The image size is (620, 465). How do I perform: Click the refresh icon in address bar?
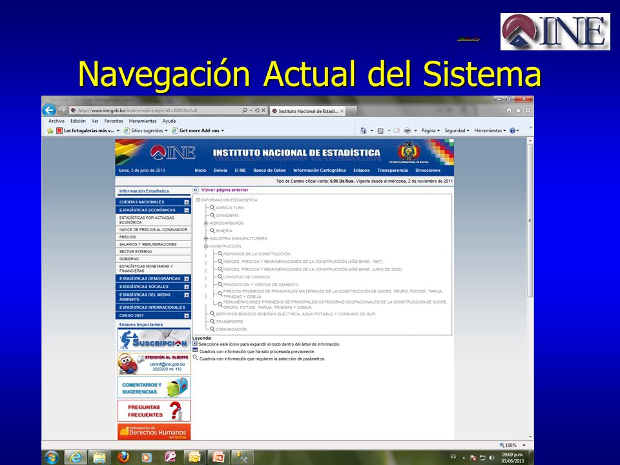pyautogui.click(x=257, y=110)
